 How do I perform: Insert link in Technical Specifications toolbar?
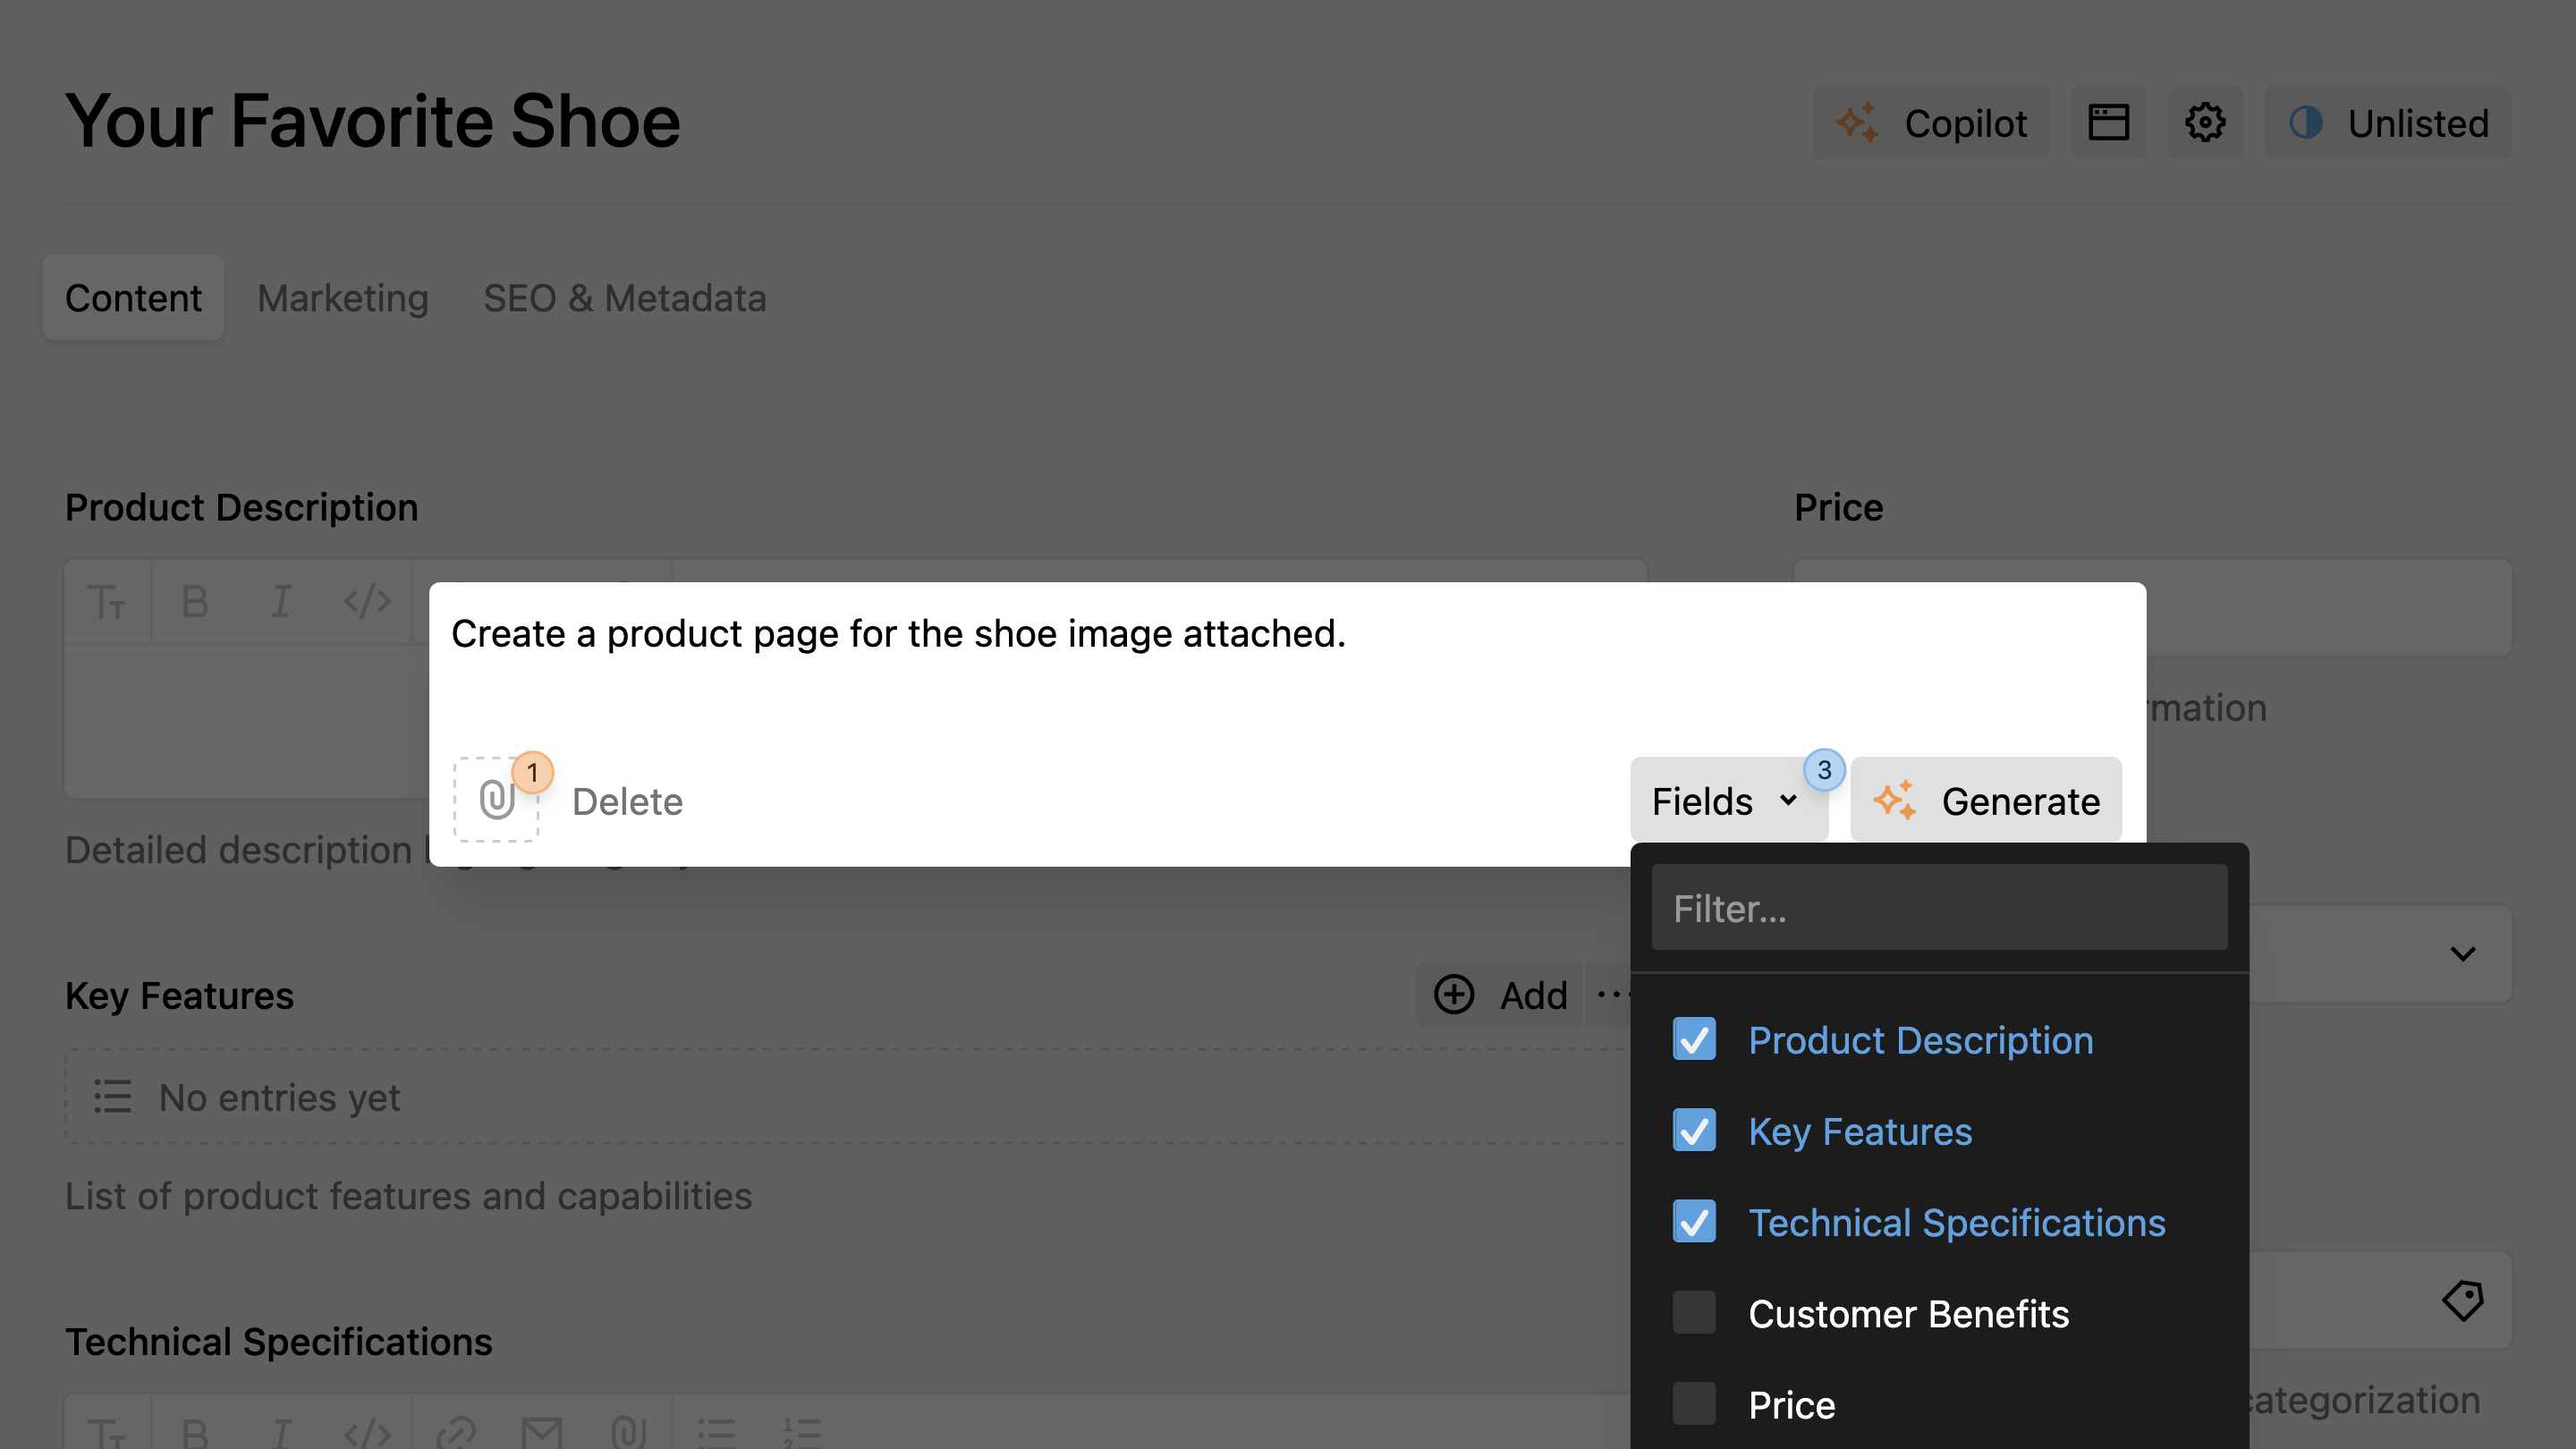point(455,1433)
